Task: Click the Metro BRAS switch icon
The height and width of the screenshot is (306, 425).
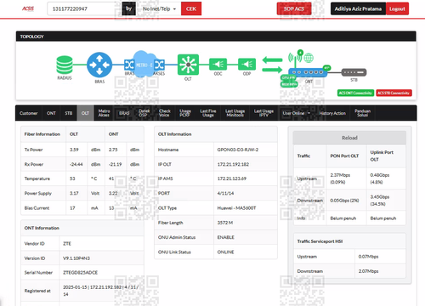Action: (x=129, y=65)
